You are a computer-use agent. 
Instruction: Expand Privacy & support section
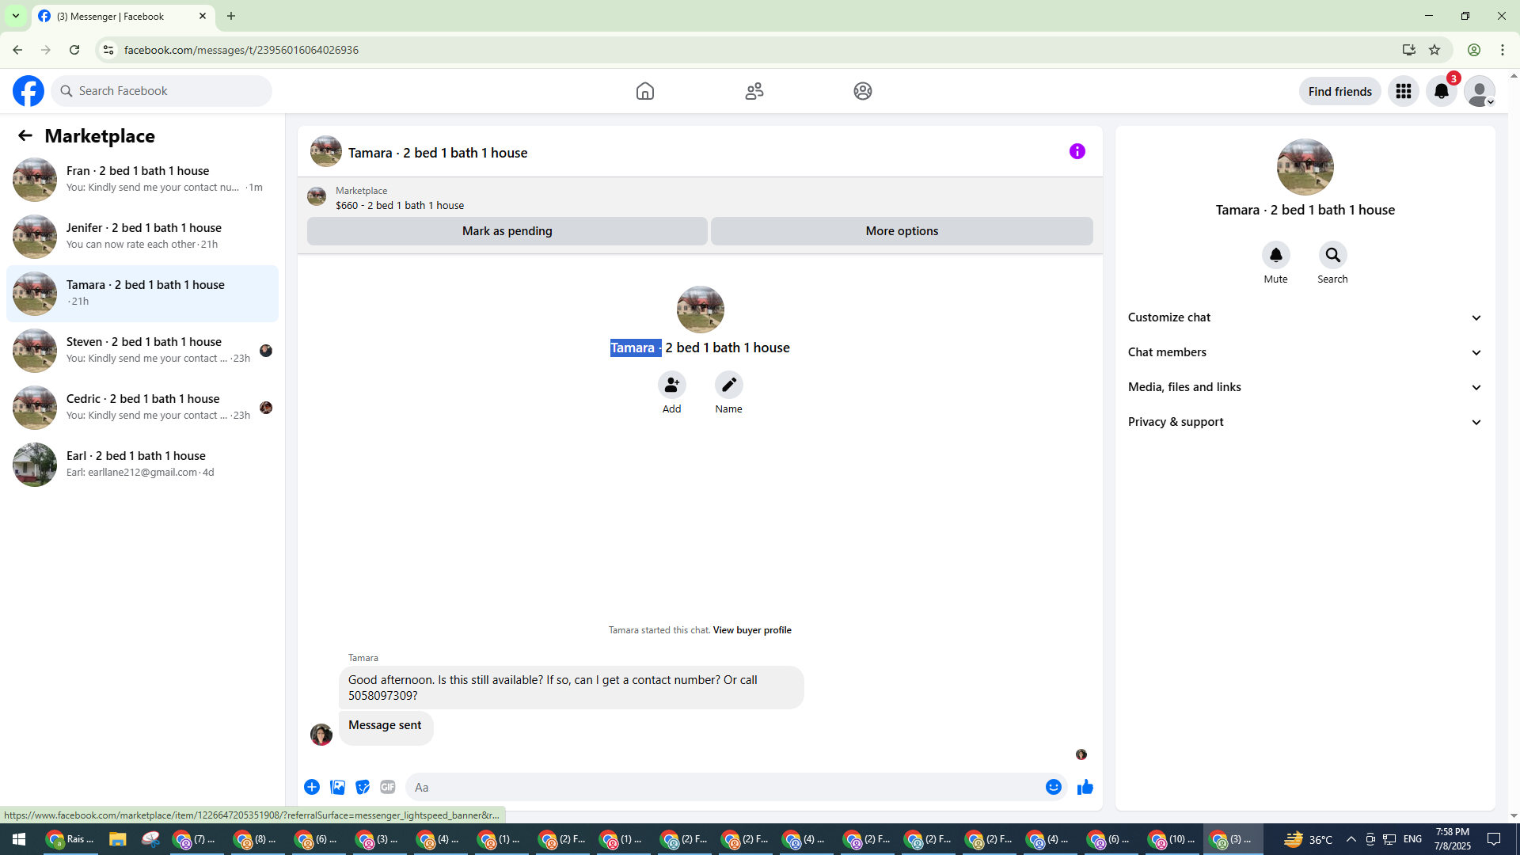click(x=1304, y=422)
